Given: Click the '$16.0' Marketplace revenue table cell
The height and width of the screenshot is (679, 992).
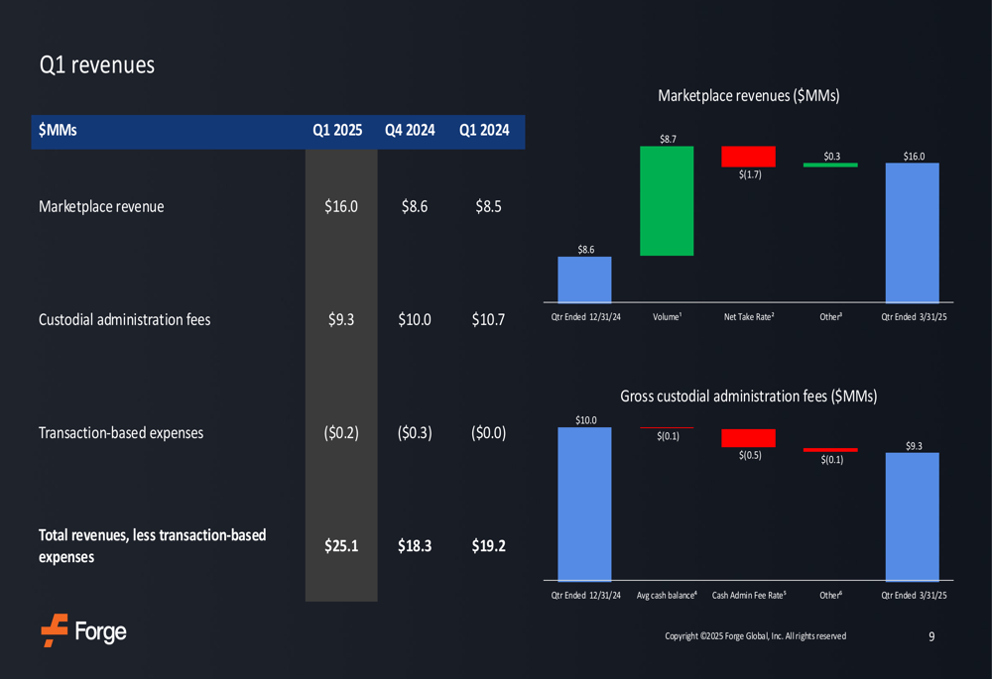Looking at the screenshot, I should coord(341,207).
